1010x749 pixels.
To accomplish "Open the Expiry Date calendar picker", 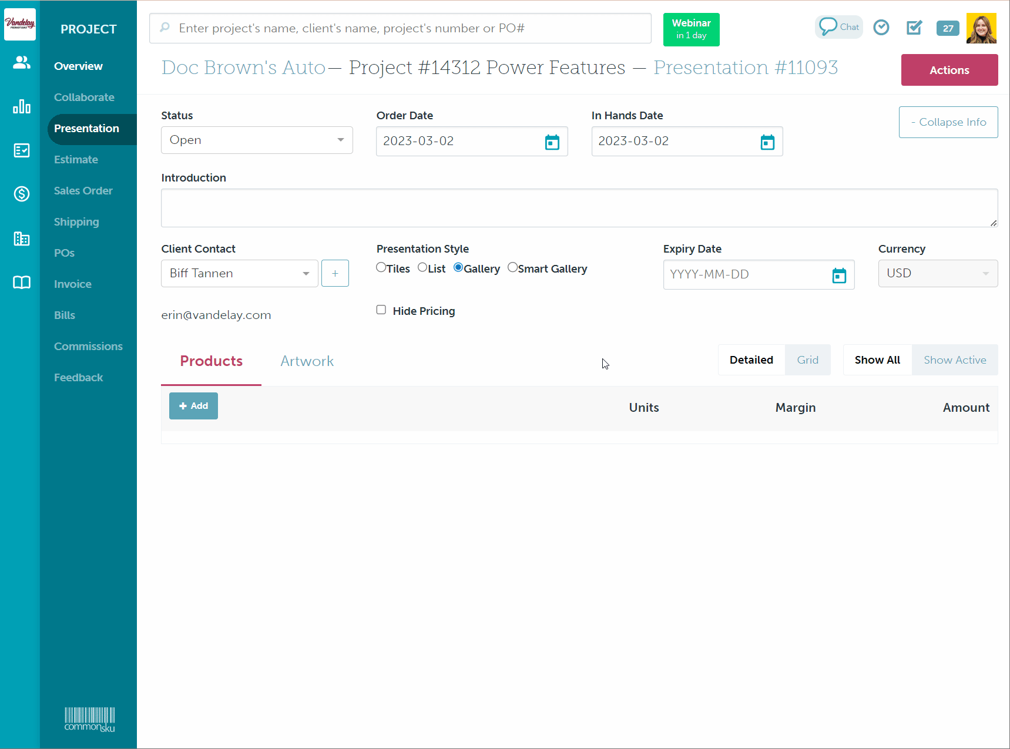I will coord(838,275).
